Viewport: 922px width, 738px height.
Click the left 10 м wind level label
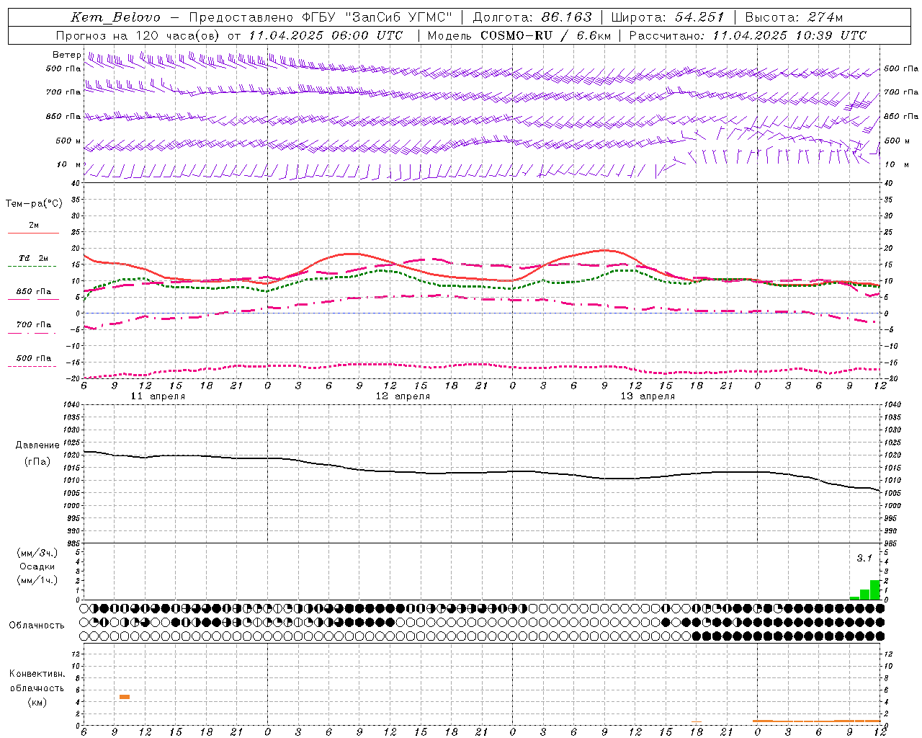pos(69,164)
